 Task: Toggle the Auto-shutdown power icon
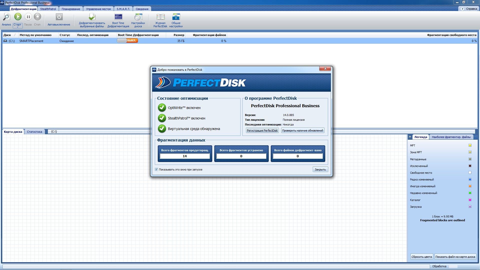point(59,17)
